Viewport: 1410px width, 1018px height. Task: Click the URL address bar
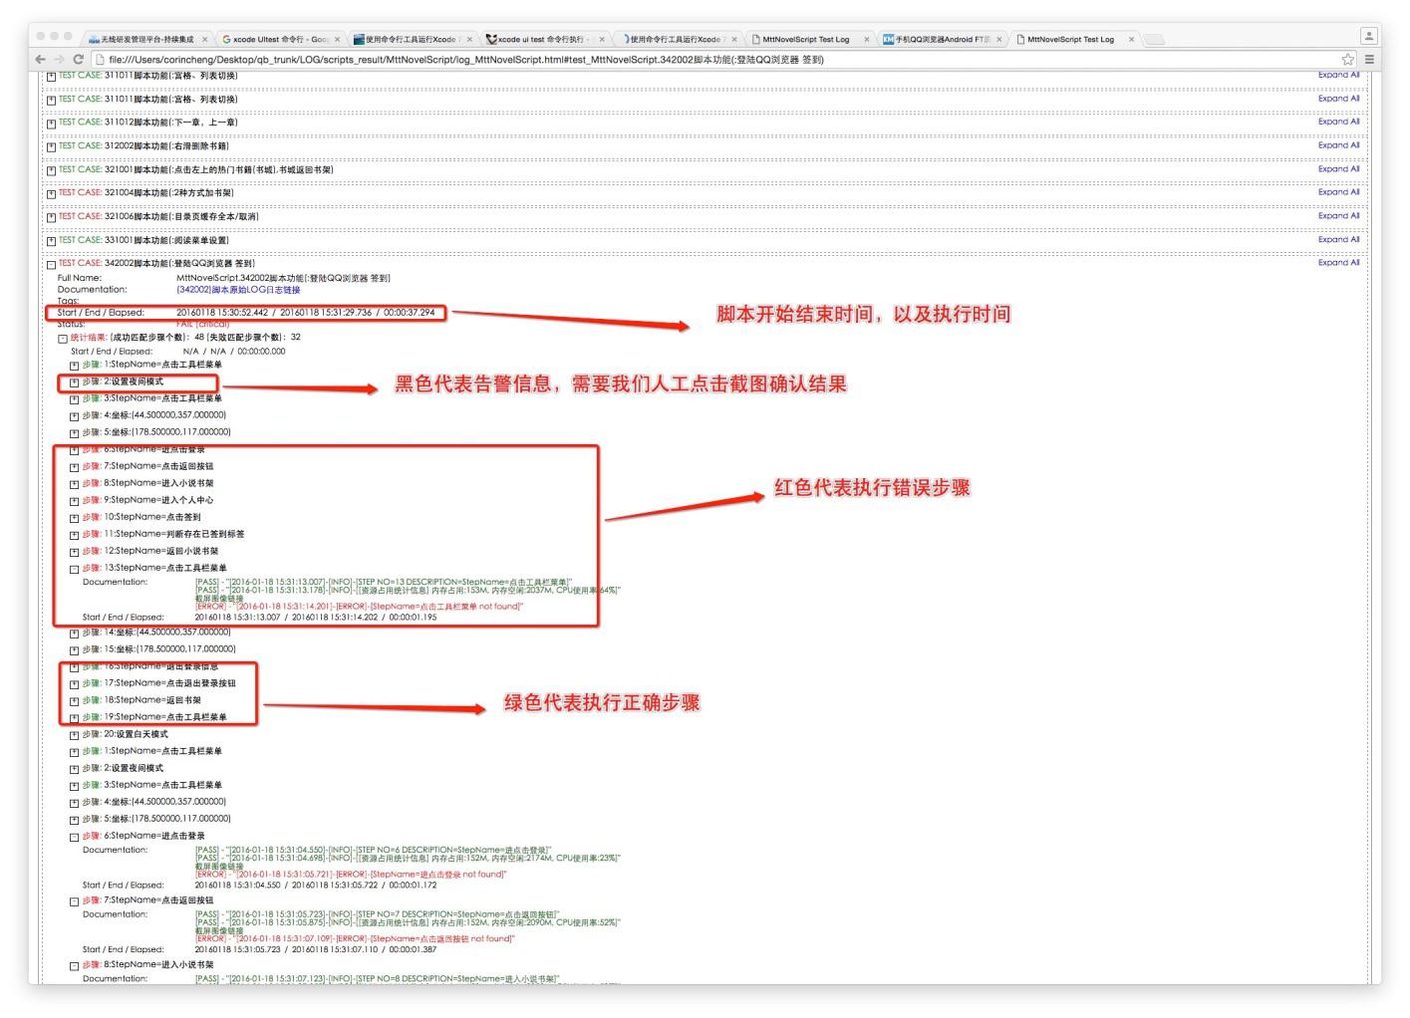coord(698,60)
